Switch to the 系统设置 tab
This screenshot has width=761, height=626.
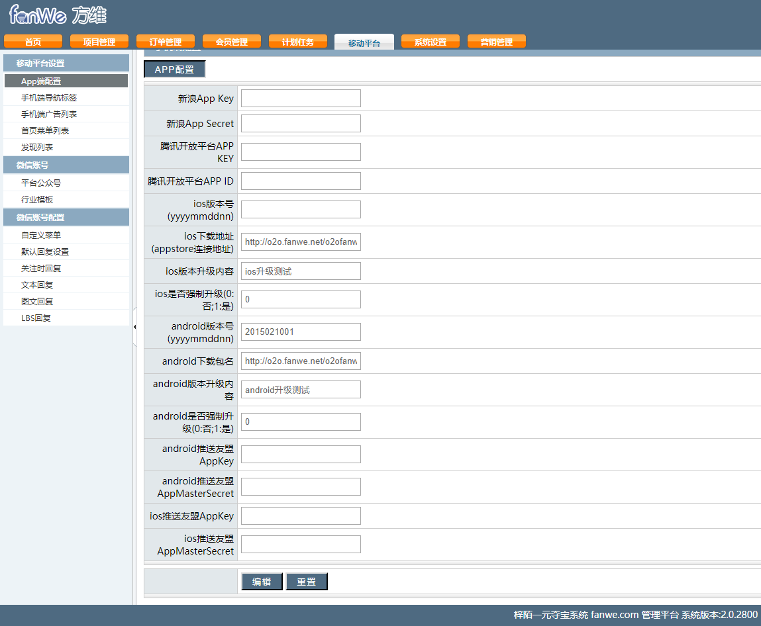pos(430,42)
